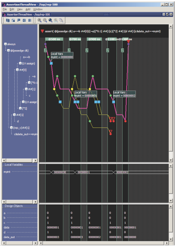Collapse the @(posedge clk) tree node
175x246 pixels.
[9, 51]
